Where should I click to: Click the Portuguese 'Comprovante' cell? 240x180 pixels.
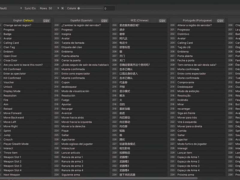coord(201,82)
